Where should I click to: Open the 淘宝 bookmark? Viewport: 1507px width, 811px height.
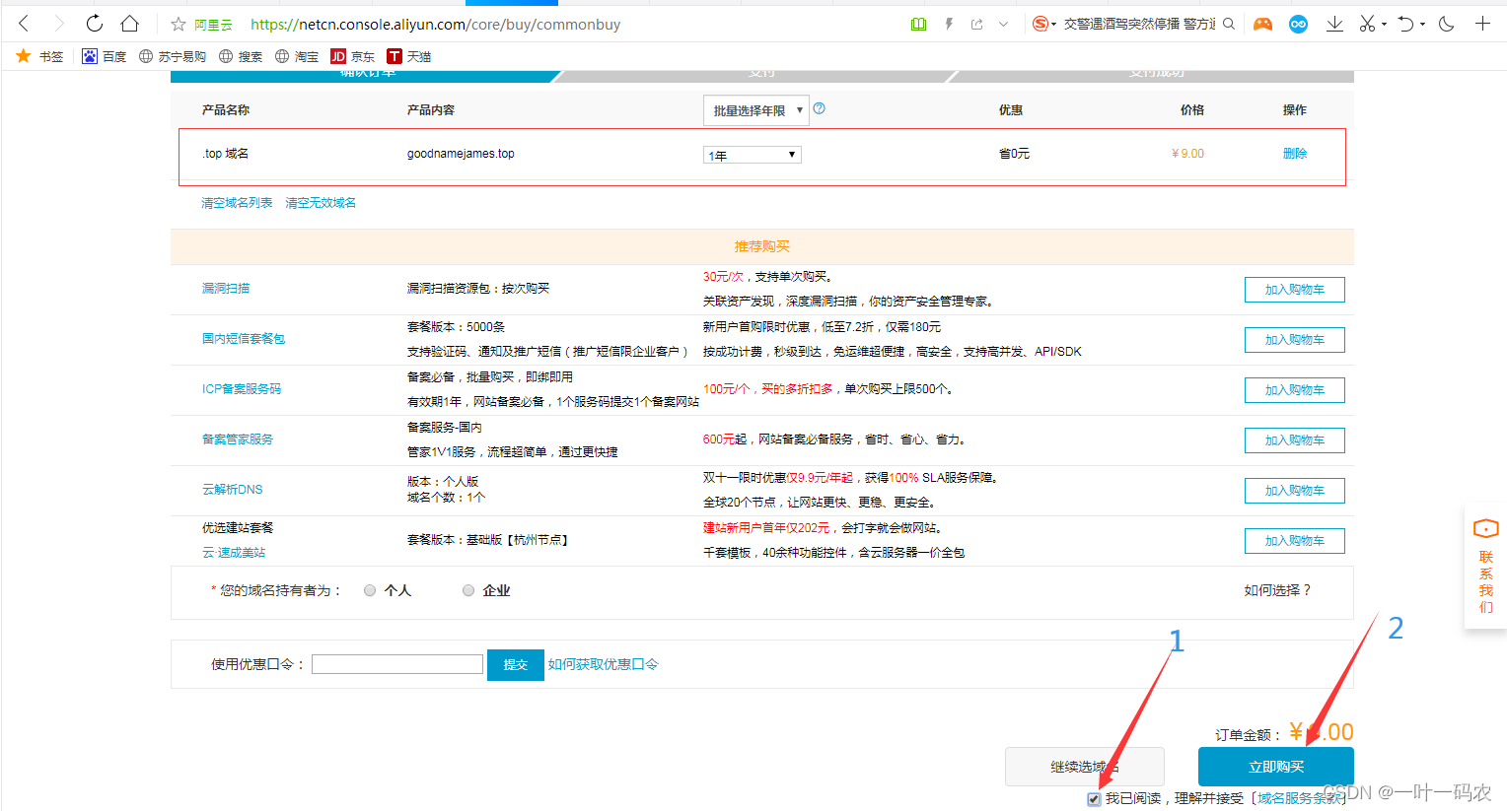(x=297, y=56)
